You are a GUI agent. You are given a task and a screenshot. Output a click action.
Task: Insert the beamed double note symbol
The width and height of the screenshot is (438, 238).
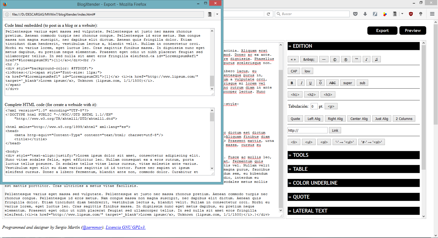376,59
